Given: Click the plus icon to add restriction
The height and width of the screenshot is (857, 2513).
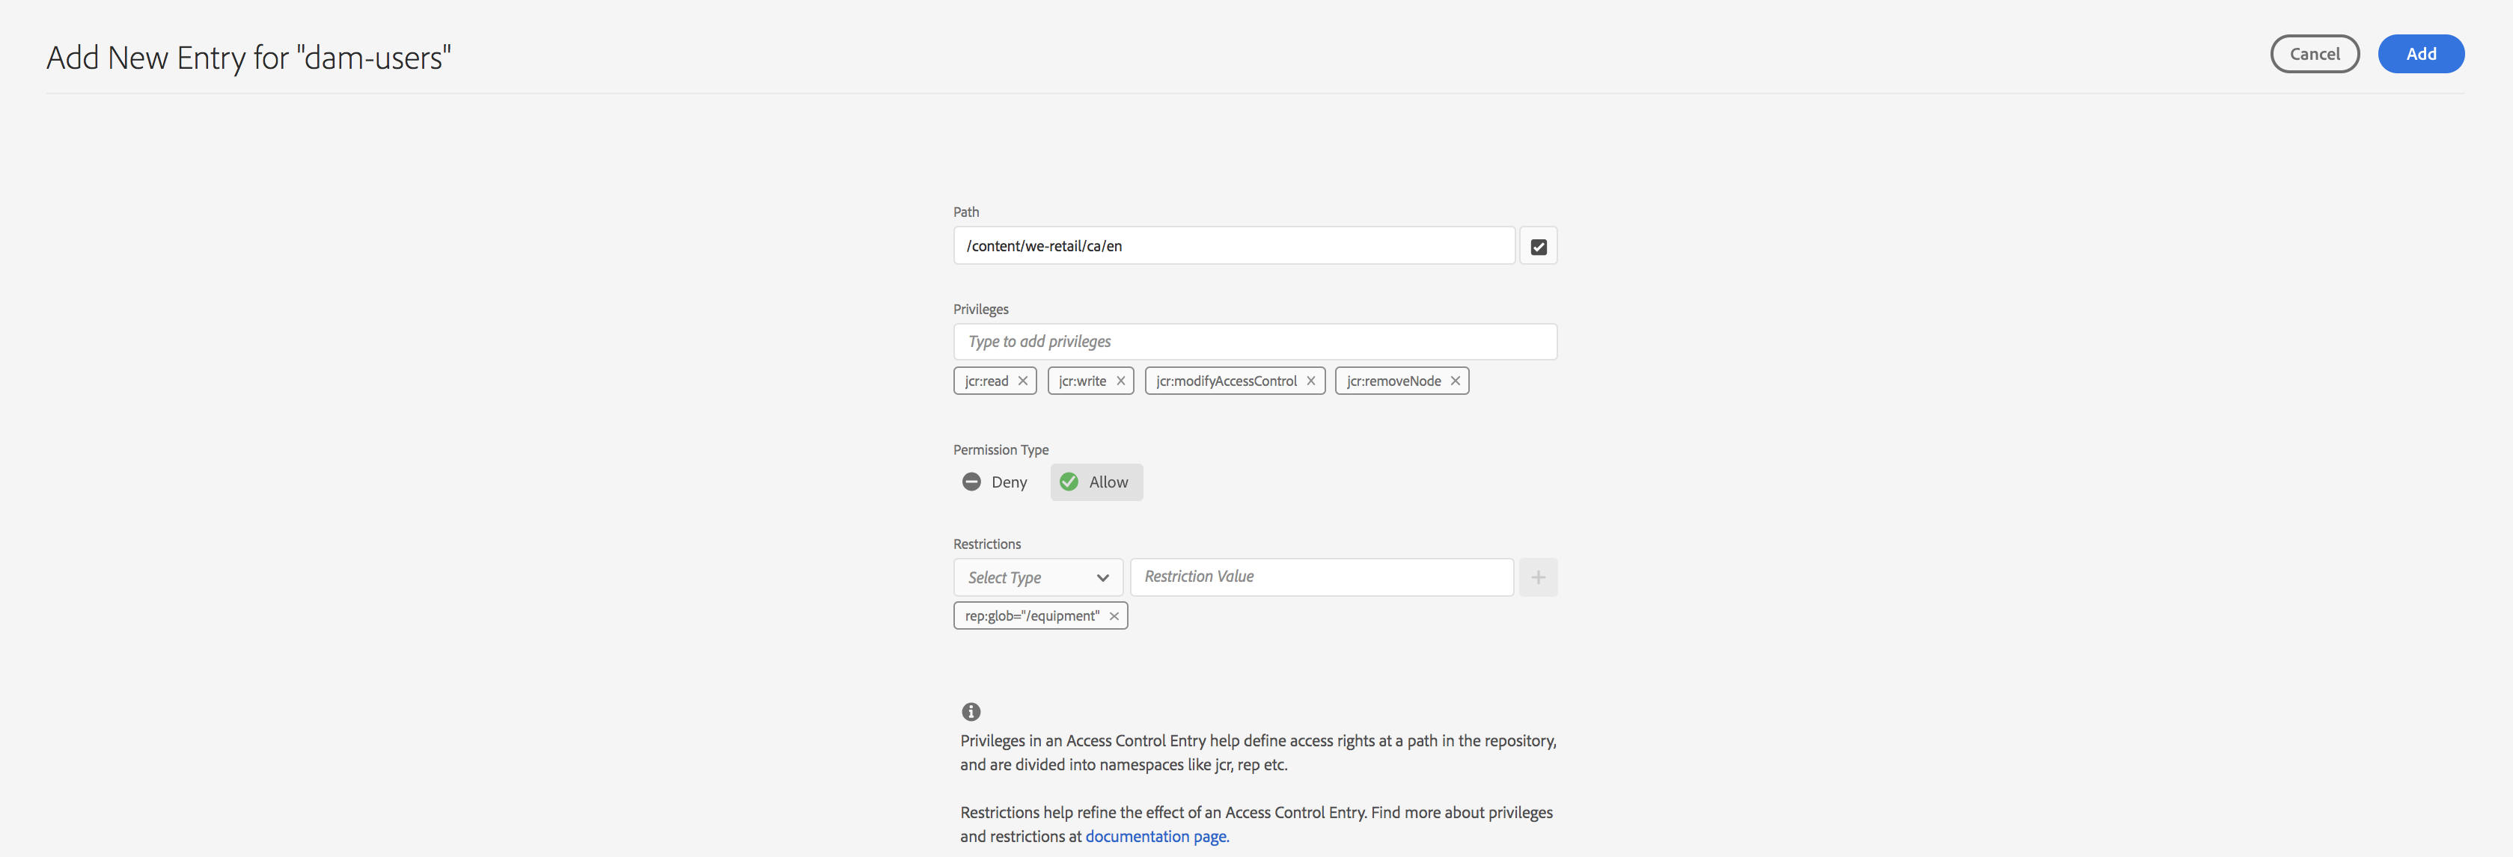Looking at the screenshot, I should [x=1537, y=577].
